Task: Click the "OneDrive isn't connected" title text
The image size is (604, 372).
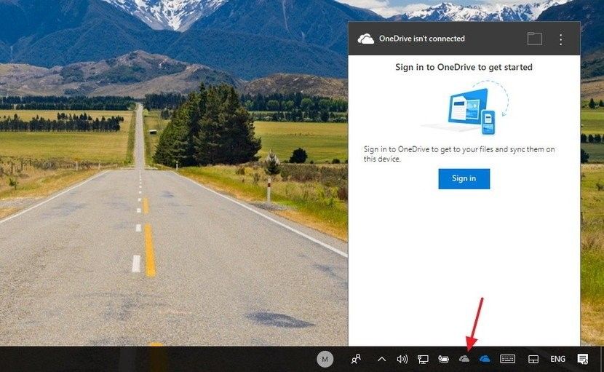Action: (x=421, y=39)
